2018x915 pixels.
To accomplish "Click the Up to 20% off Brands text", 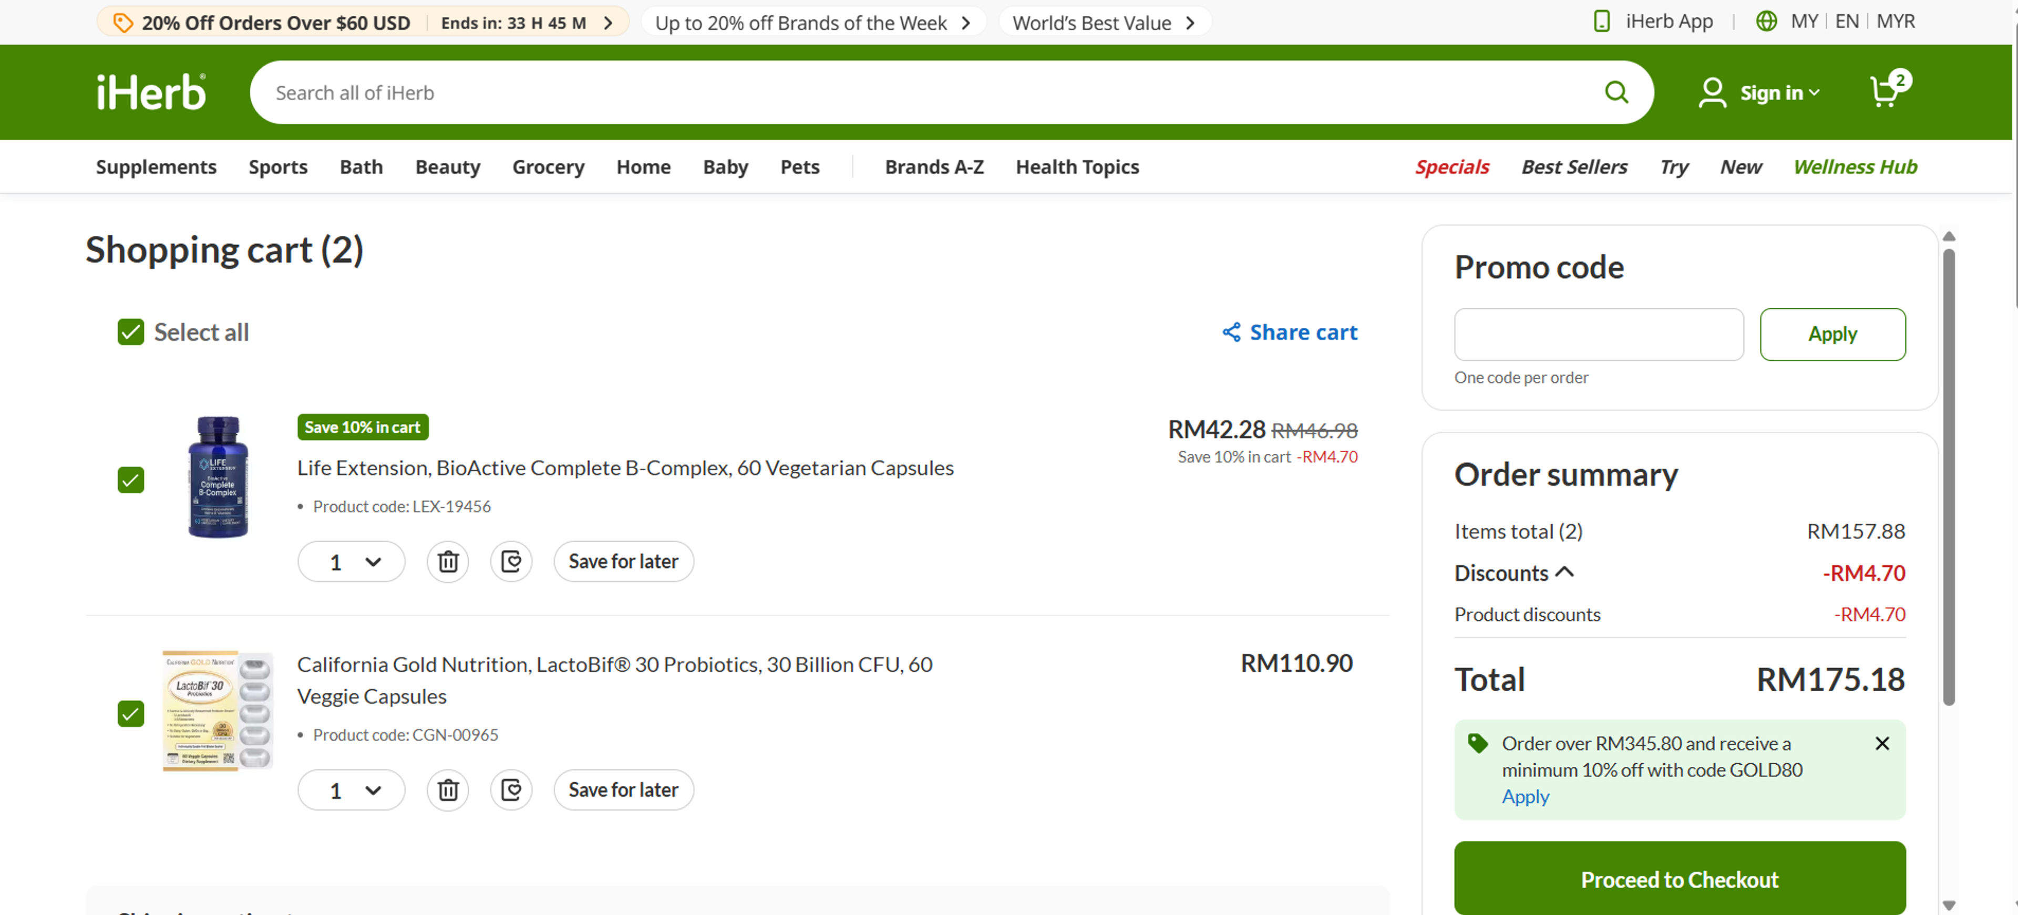I will coord(800,23).
